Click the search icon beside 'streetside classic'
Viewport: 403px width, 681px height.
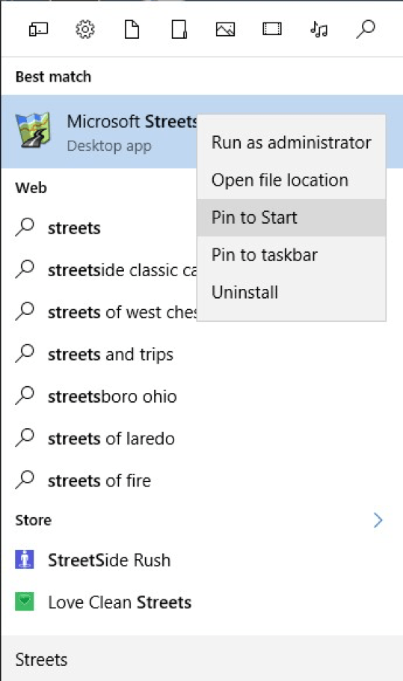pyautogui.click(x=25, y=269)
